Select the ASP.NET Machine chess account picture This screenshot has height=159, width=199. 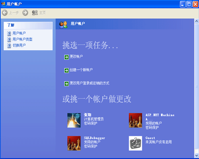[135, 120]
